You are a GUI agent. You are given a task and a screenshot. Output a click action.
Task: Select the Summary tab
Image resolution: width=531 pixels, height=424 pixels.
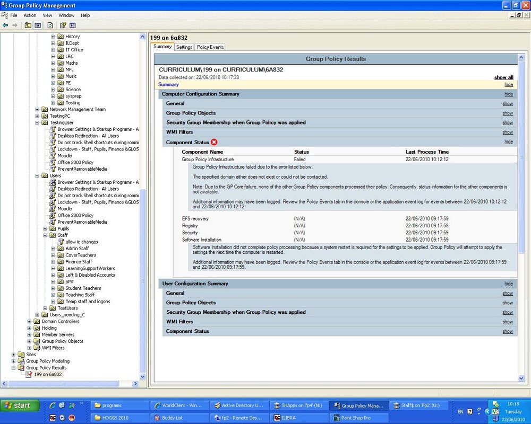point(162,47)
